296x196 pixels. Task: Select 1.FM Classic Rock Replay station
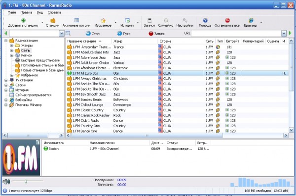(x=177, y=115)
